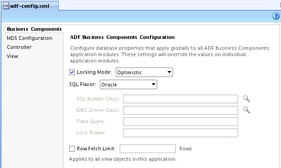Browse for JDBC Driver Class with magnifier

point(246,110)
